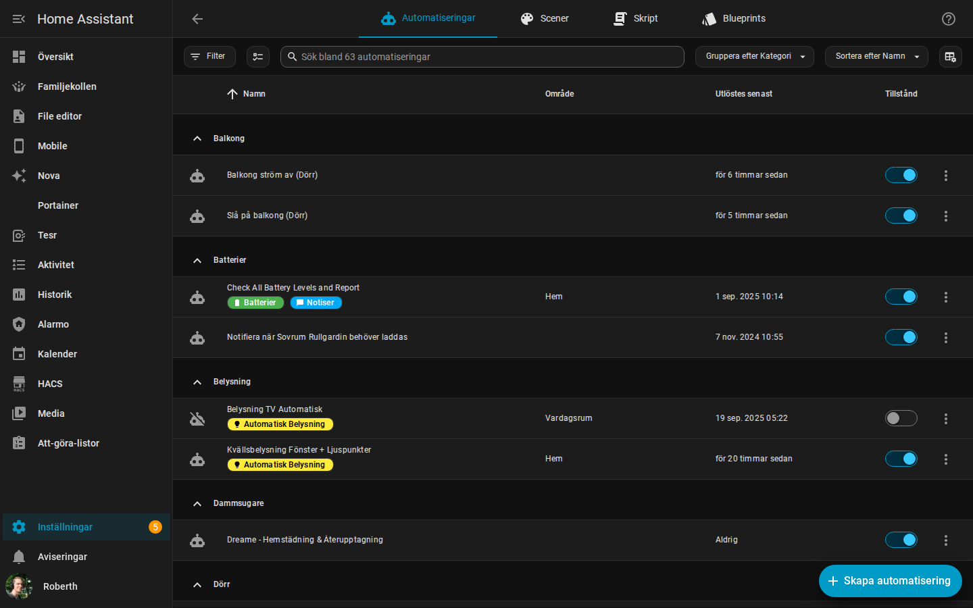Open Media browser
This screenshot has width=973, height=608.
(x=86, y=413)
